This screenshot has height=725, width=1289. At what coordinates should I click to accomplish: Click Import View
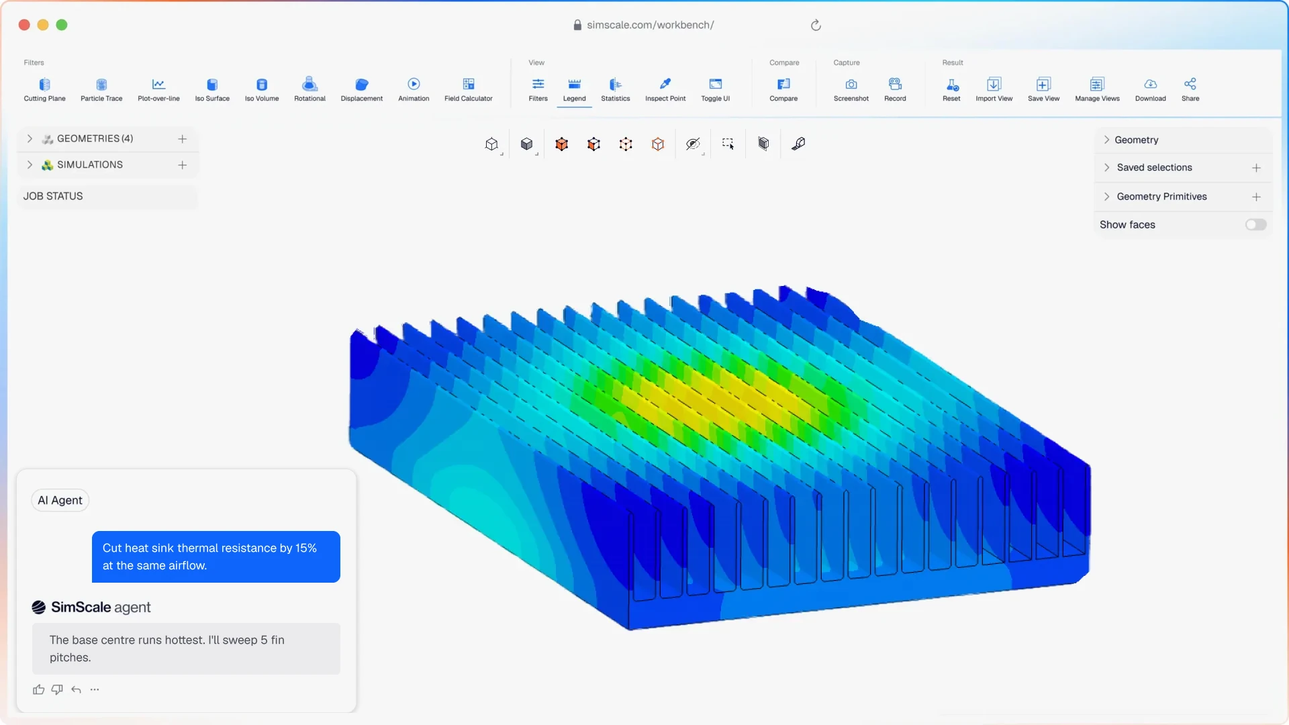tap(994, 89)
